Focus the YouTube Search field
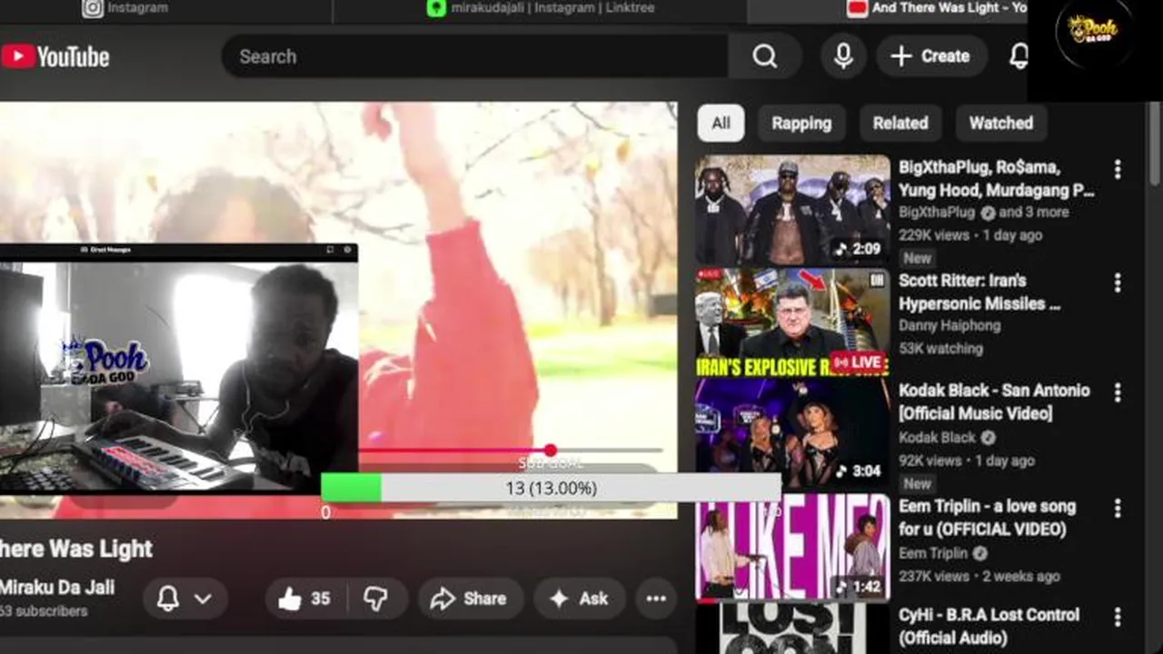 tap(474, 56)
